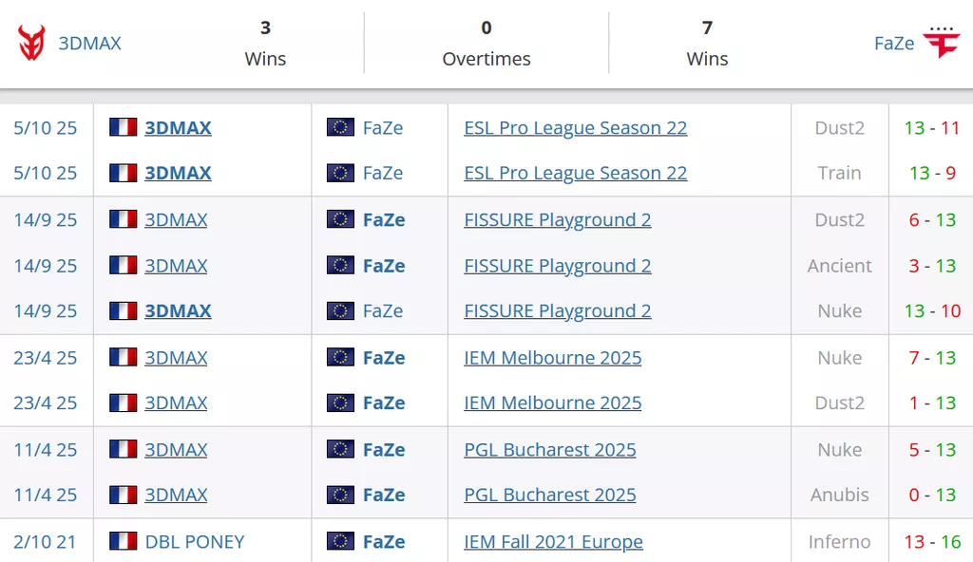Click EU flag in Train map row
The width and height of the screenshot is (973, 562).
pyautogui.click(x=340, y=173)
